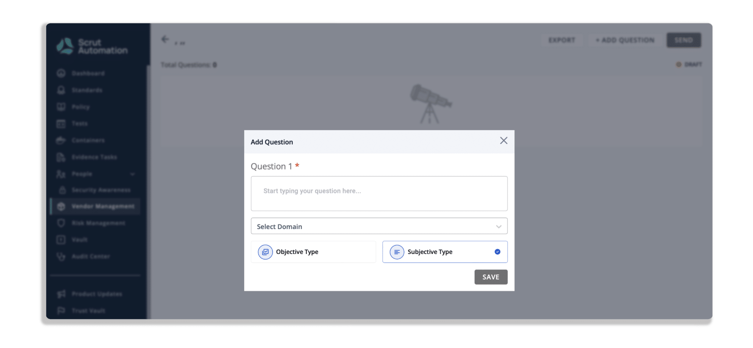Click the Add Question dialog title
This screenshot has width=753, height=348.
point(272,142)
